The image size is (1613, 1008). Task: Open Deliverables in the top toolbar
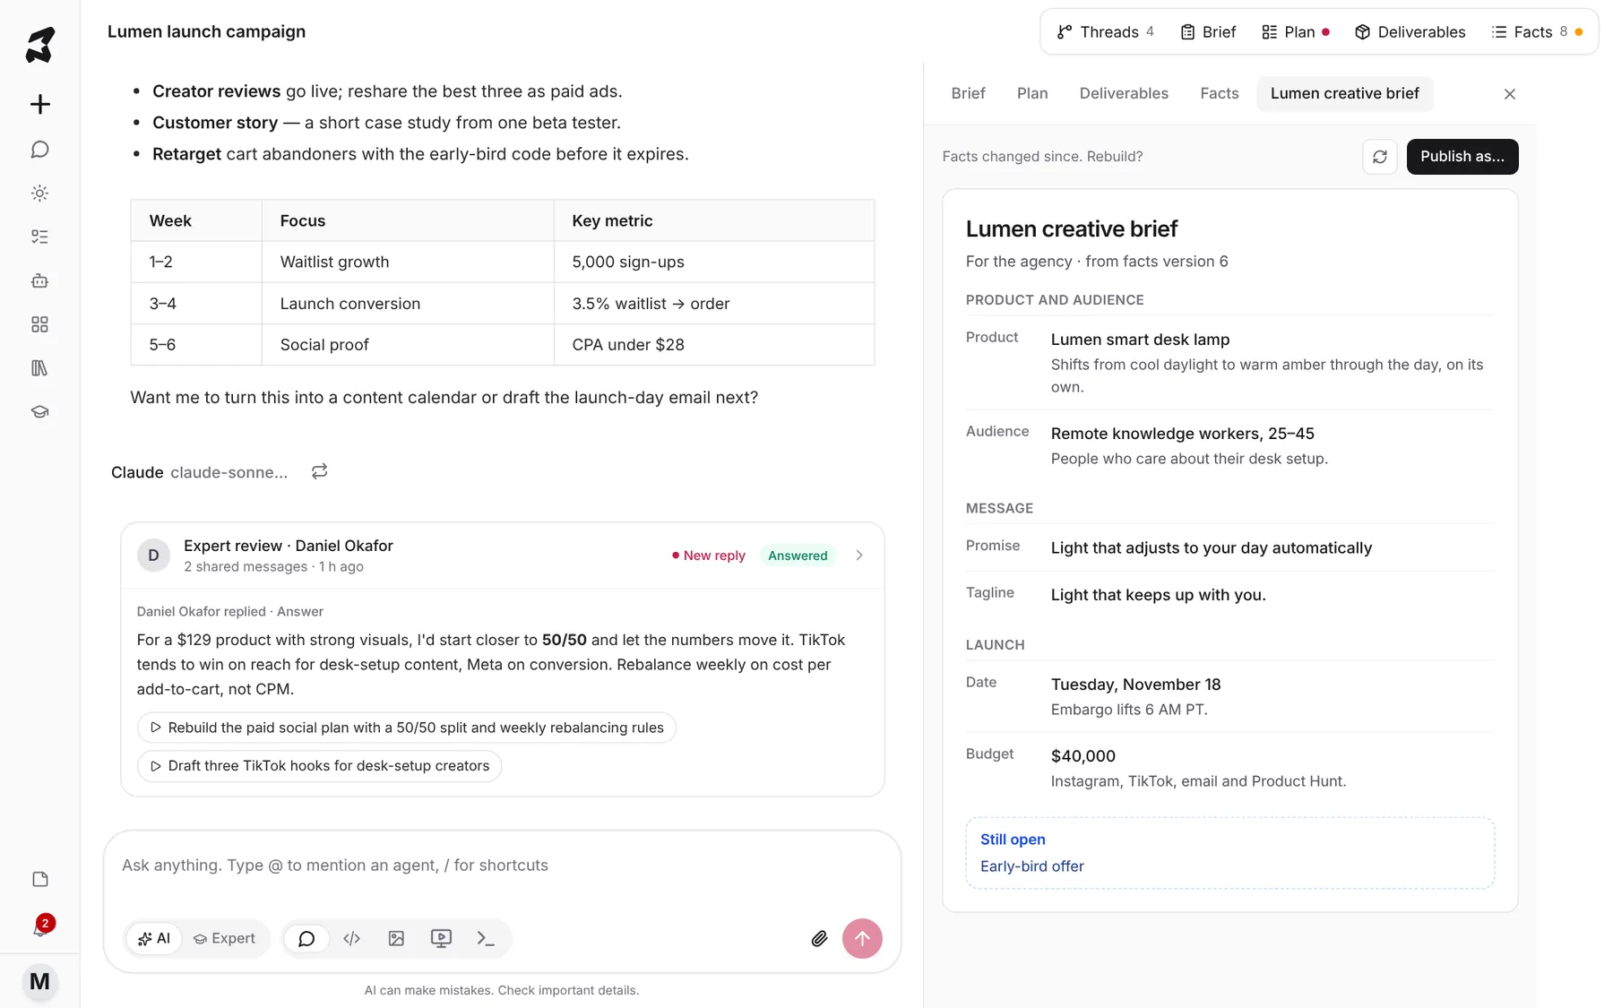[x=1410, y=32]
